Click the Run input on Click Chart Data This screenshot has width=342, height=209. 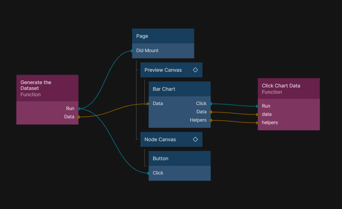pyautogui.click(x=265, y=106)
